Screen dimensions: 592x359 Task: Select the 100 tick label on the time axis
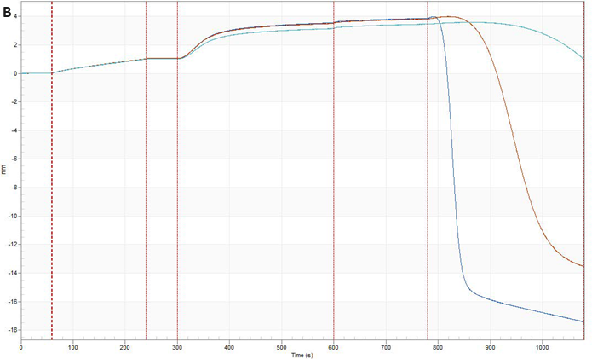coord(73,347)
